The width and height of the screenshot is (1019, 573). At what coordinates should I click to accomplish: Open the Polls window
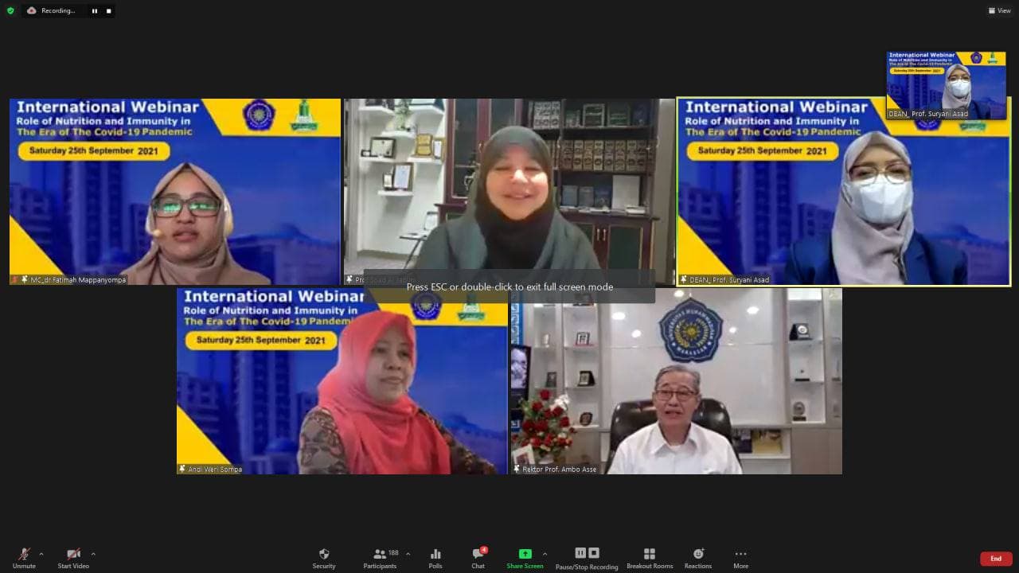[x=435, y=558]
